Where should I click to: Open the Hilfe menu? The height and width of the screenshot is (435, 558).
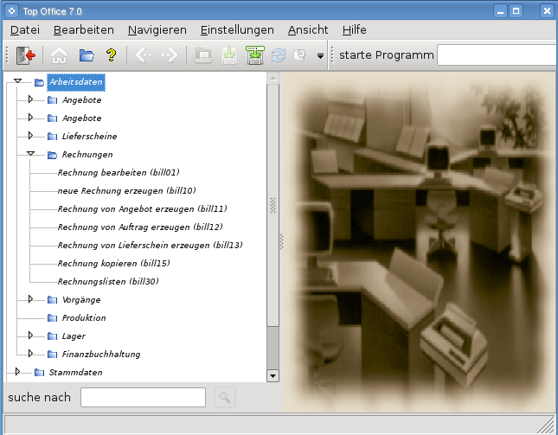coord(354,30)
